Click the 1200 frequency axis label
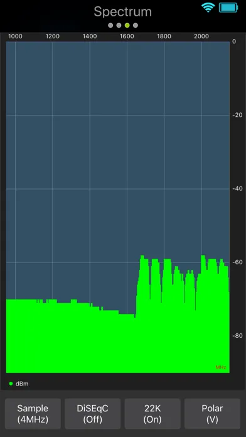The width and height of the screenshot is (246, 437). [x=52, y=36]
